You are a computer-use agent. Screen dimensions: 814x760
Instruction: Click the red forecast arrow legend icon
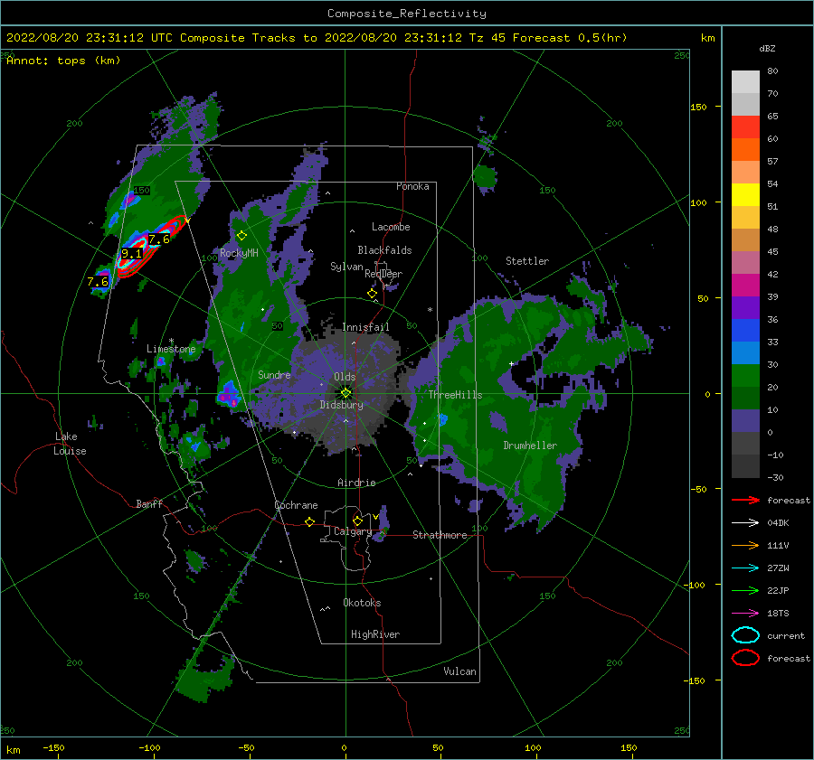click(x=745, y=500)
